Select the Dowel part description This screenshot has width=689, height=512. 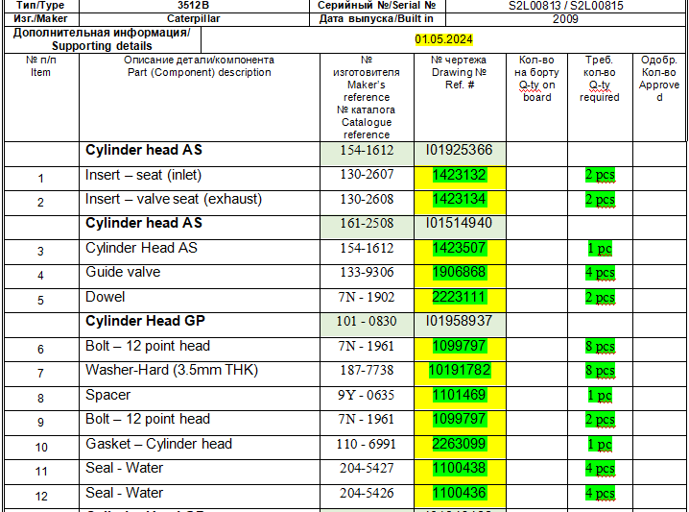[x=106, y=297]
